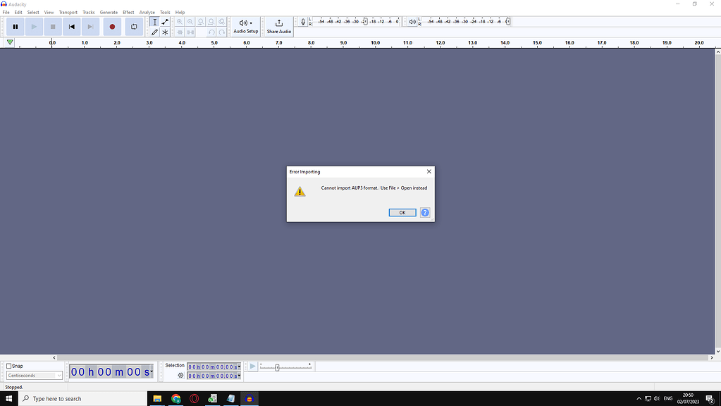The image size is (721, 406).
Task: Dismiss the error dialog with OK
Action: coord(402,212)
